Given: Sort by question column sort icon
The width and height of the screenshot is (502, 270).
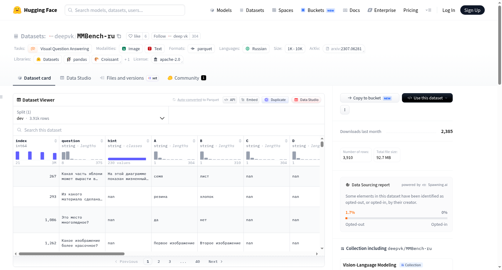Looking at the screenshot, I should (x=102, y=141).
